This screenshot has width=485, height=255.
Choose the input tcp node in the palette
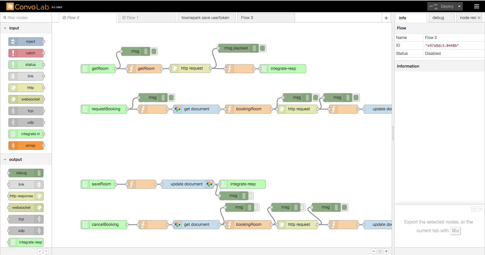(x=26, y=111)
